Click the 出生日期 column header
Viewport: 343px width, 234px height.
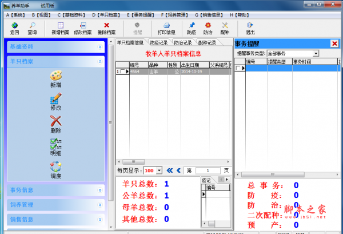pyautogui.click(x=195, y=65)
